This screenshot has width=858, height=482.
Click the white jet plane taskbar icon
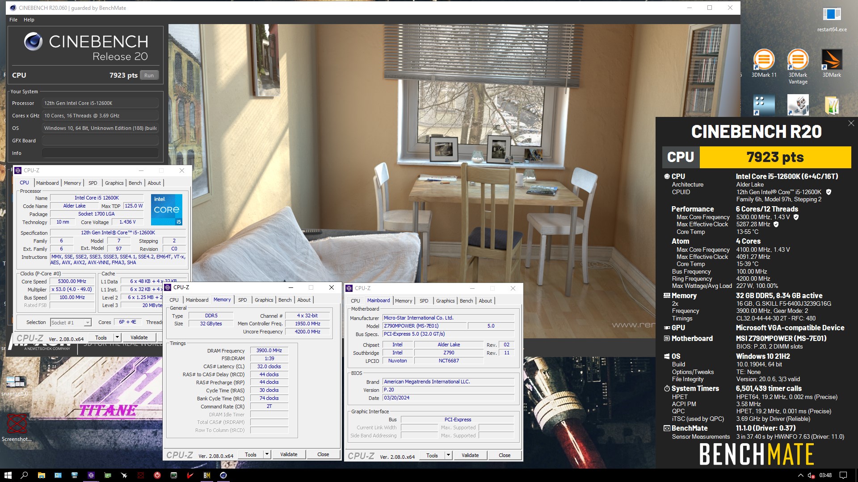click(124, 475)
